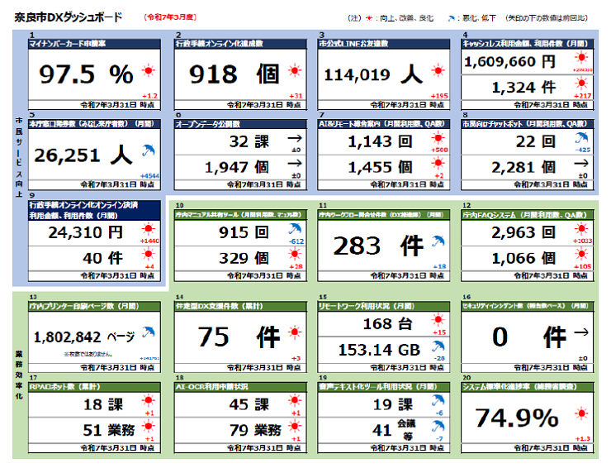Image resolution: width=611 pixels, height=468 pixels.
Task: Click the flat arrow next to 2,281 個
Action: (581, 164)
